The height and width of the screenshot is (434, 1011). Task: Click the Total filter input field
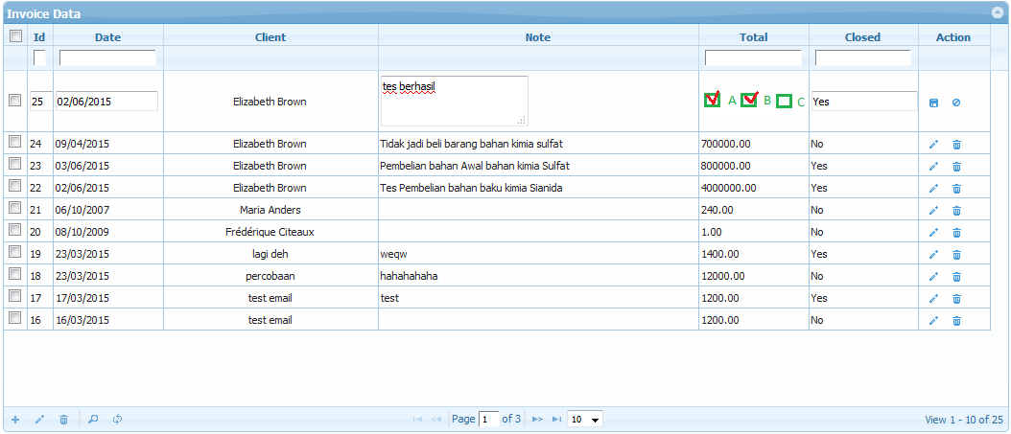point(753,57)
